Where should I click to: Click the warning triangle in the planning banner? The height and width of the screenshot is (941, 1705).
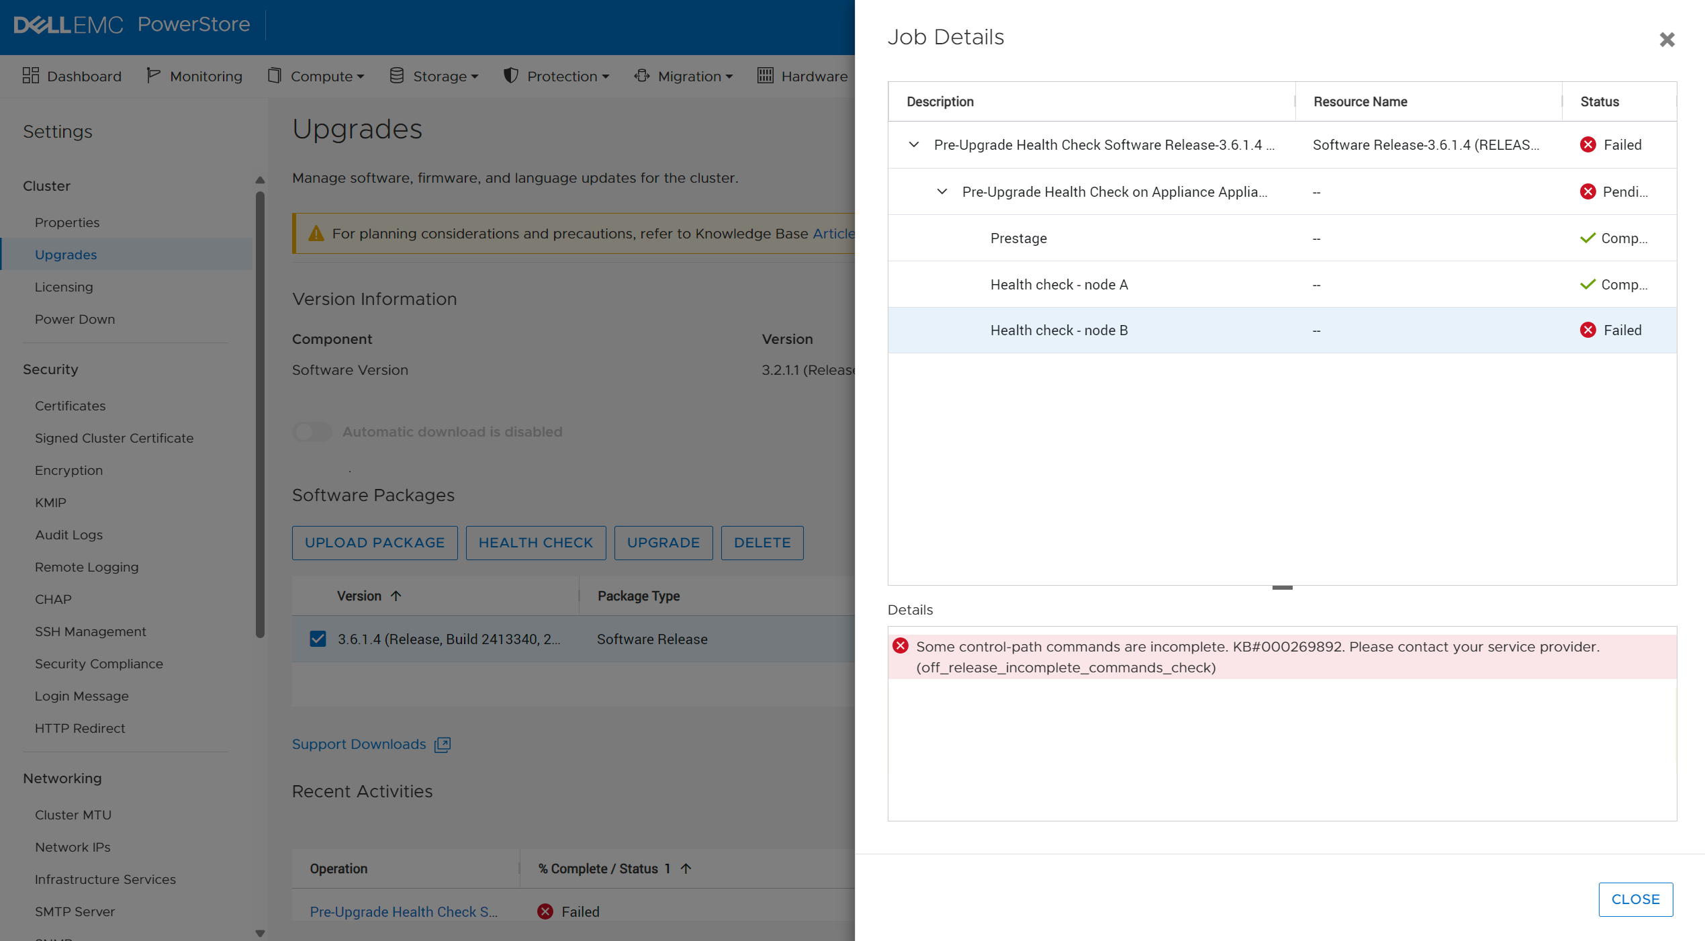316,233
